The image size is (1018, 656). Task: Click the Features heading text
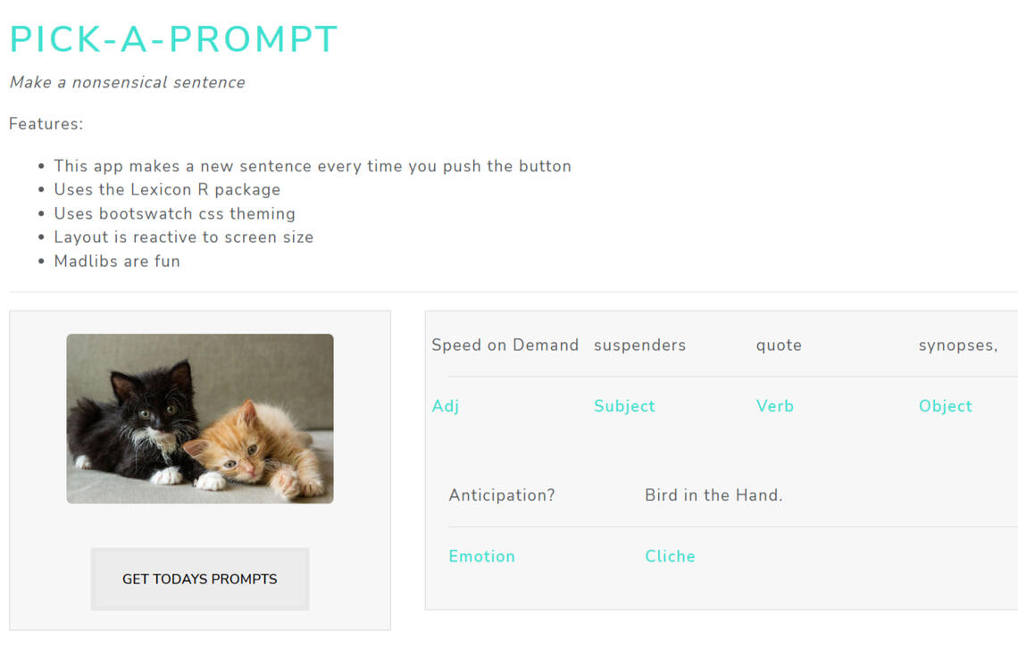point(46,124)
